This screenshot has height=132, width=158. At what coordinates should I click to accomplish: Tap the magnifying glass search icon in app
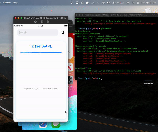(x=63, y=33)
